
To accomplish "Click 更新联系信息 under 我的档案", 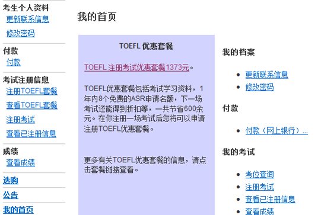I will (267, 75).
